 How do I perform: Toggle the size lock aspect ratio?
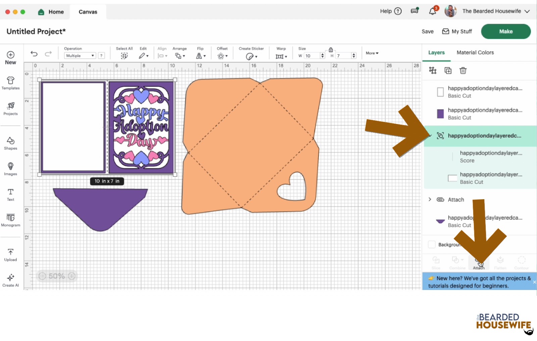click(331, 50)
